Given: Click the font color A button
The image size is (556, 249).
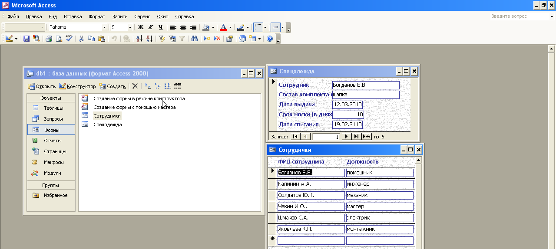Looking at the screenshot, I should (x=223, y=27).
